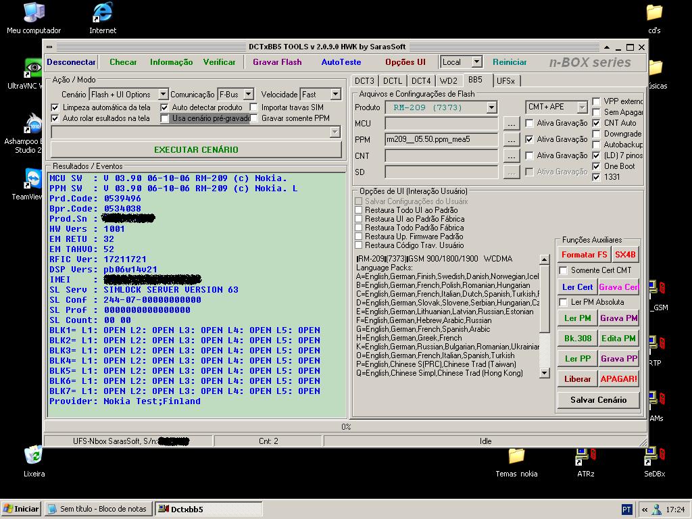
Task: Open ATRz desktop shortcut
Action: pyautogui.click(x=586, y=462)
